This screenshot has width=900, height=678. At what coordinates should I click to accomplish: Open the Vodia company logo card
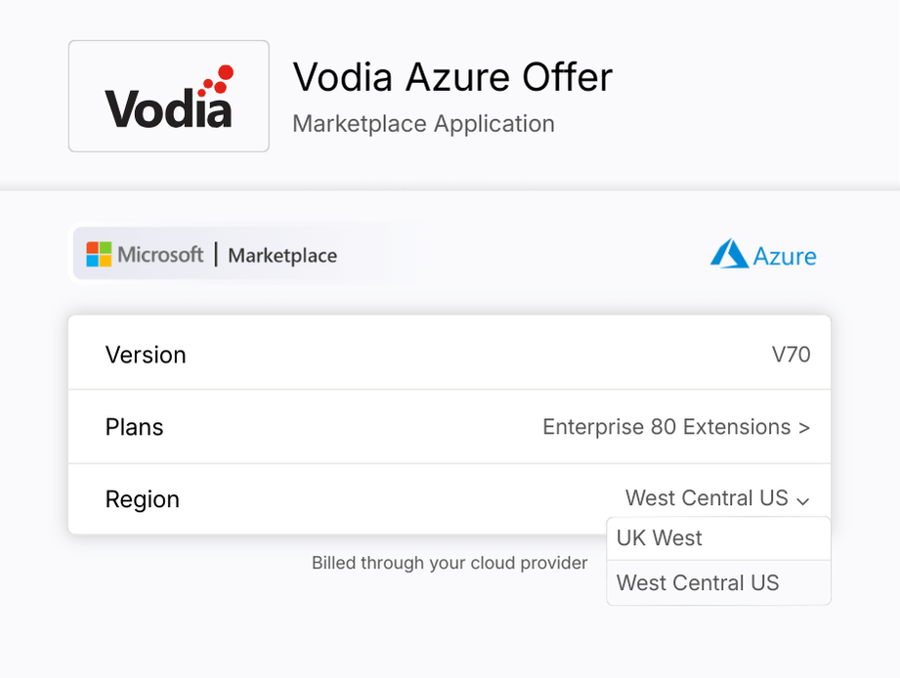pos(168,96)
